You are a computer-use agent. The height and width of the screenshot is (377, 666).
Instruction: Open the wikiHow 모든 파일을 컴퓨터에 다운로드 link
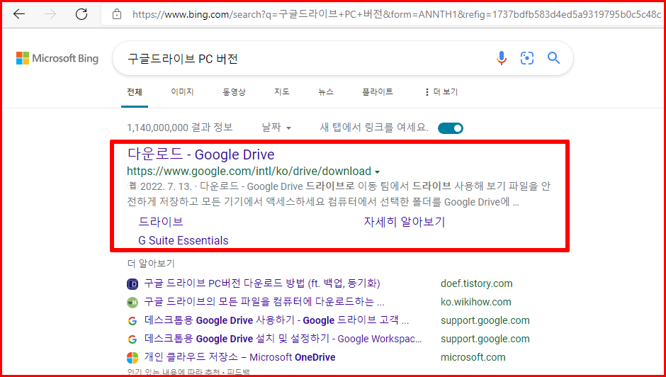pyautogui.click(x=264, y=302)
